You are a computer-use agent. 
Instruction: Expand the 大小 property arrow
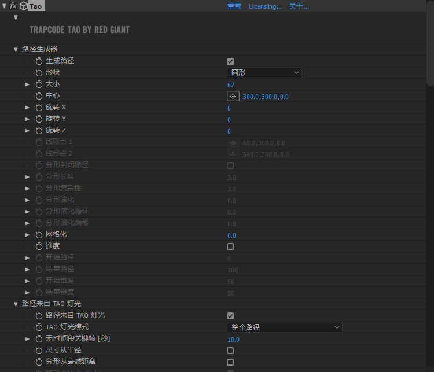click(x=27, y=84)
